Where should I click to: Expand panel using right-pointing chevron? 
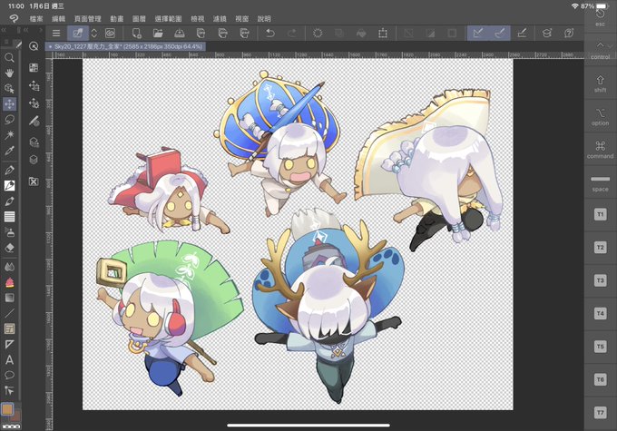pyautogui.click(x=41, y=30)
